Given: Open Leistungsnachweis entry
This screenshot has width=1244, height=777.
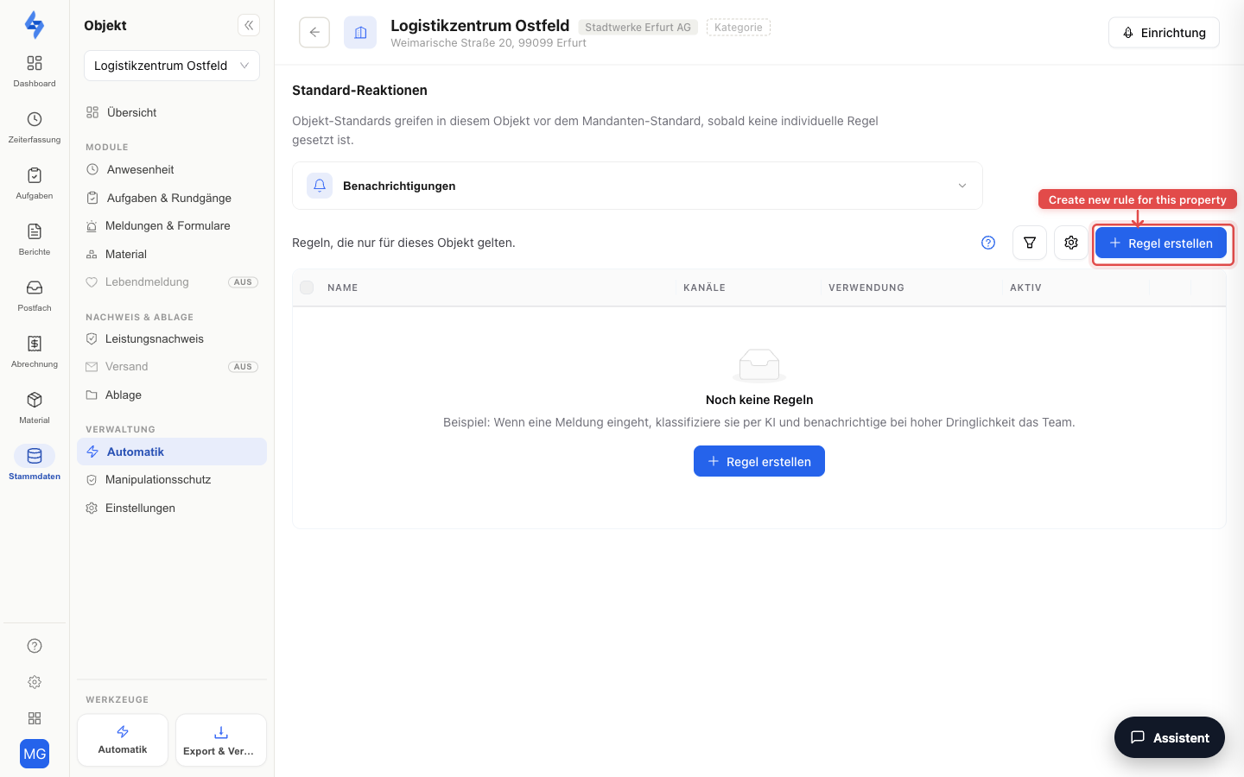Looking at the screenshot, I should [x=172, y=338].
